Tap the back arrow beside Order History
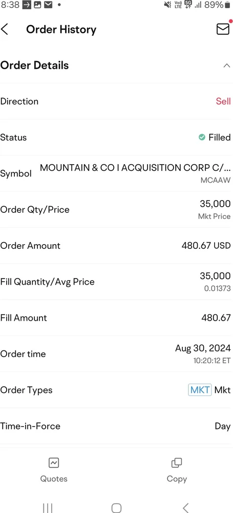233x513 pixels. [5, 29]
